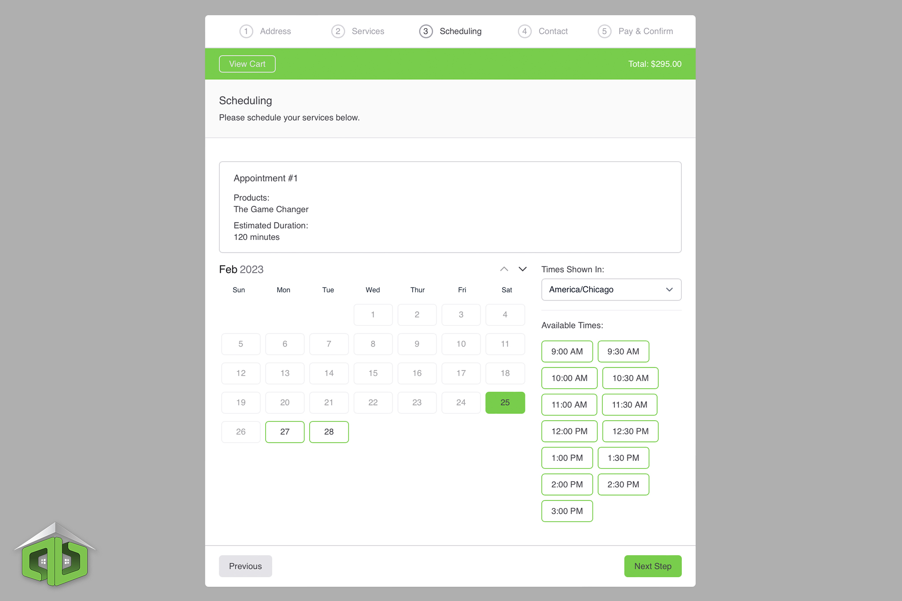Screen dimensions: 902x601
Task: Select the 9:00 AM available time slot
Action: coord(567,351)
